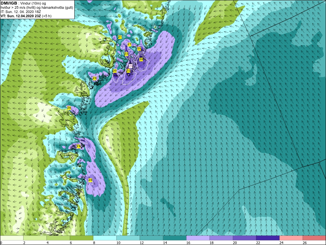Select the 20–22 m/s violet legend swatch
This screenshot has width=326, height=245.
(244, 238)
